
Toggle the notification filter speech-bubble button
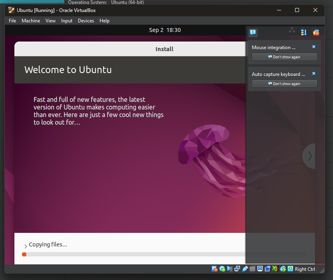[253, 32]
